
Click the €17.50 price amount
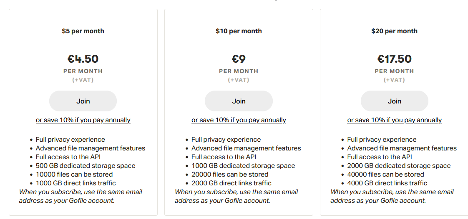coord(394,59)
